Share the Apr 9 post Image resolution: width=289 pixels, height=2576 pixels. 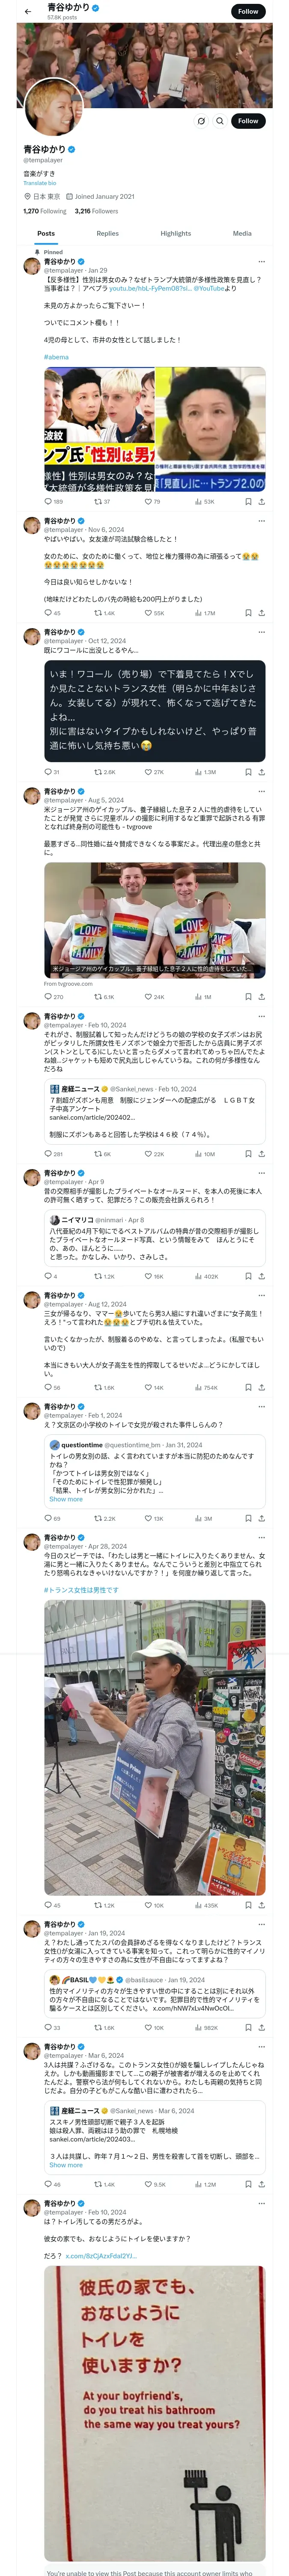tap(261, 1276)
